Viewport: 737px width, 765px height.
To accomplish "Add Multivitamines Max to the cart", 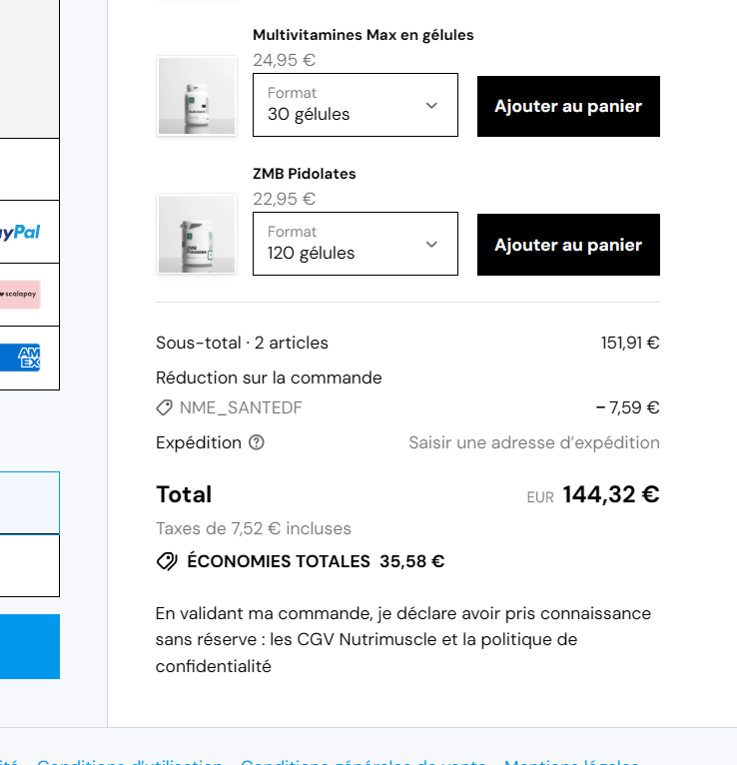I will (568, 106).
